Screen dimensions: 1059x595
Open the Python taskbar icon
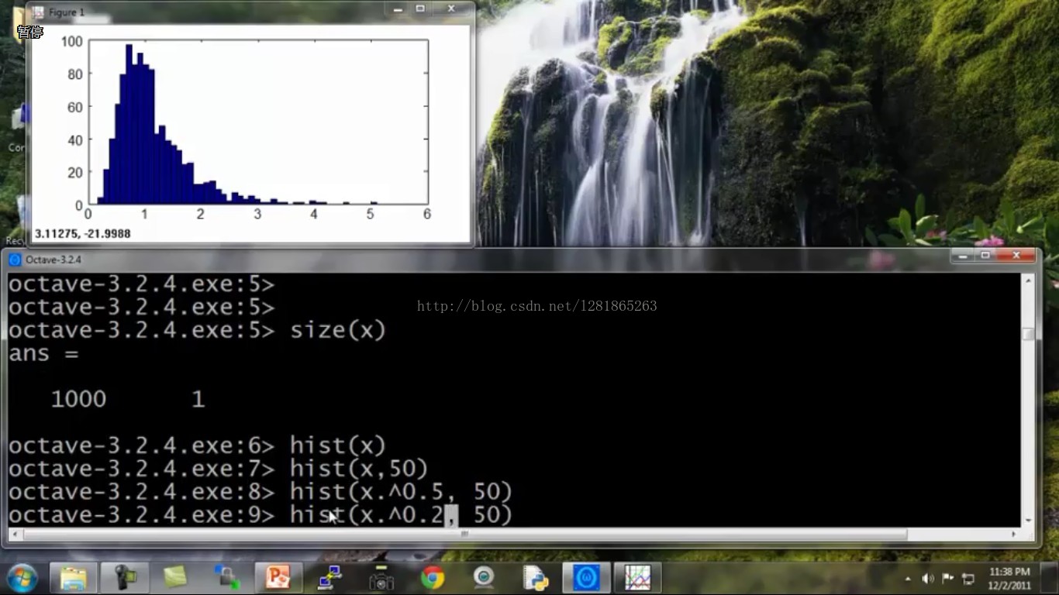[x=535, y=578]
